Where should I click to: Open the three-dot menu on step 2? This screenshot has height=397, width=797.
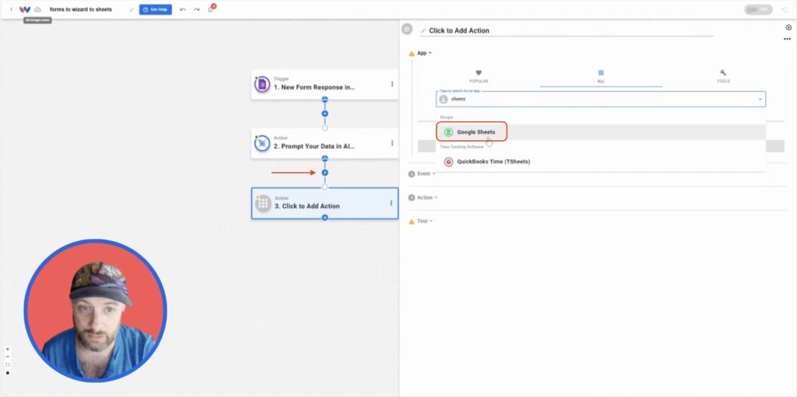392,143
